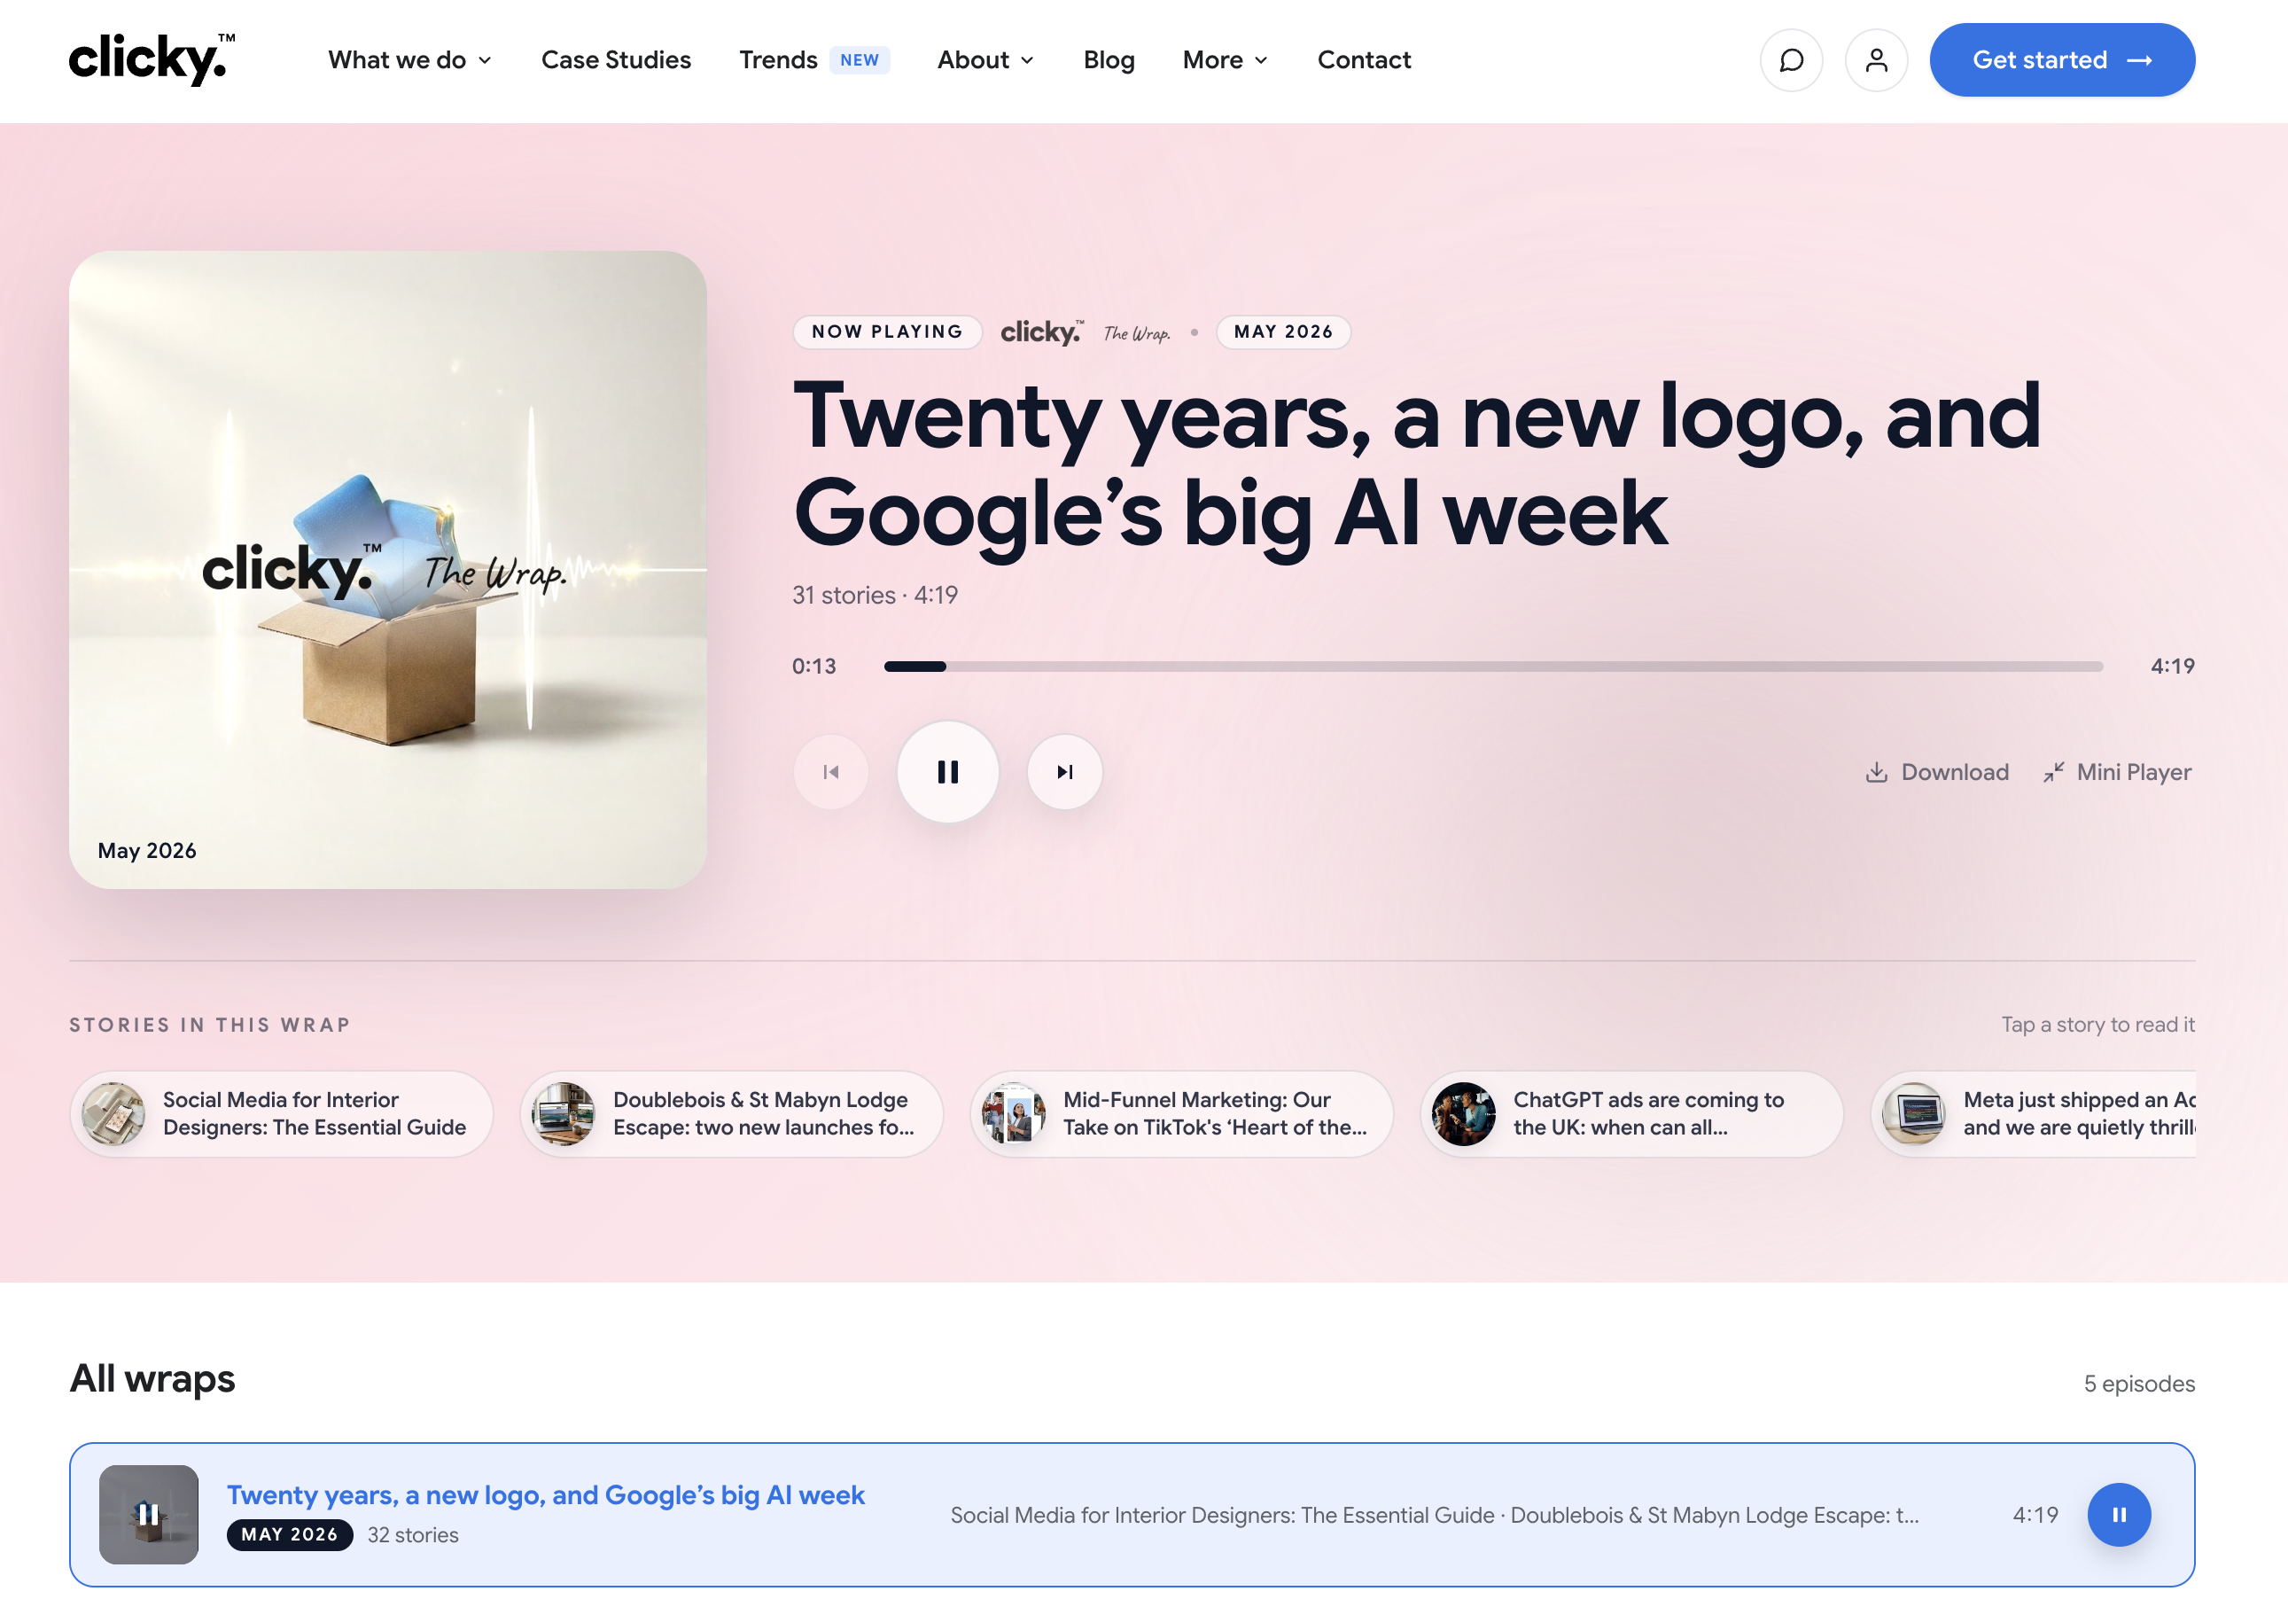Open the chat bubble icon in header

pyautogui.click(x=1791, y=61)
